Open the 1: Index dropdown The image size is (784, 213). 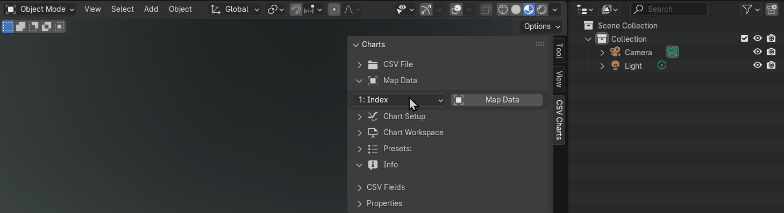coord(399,100)
